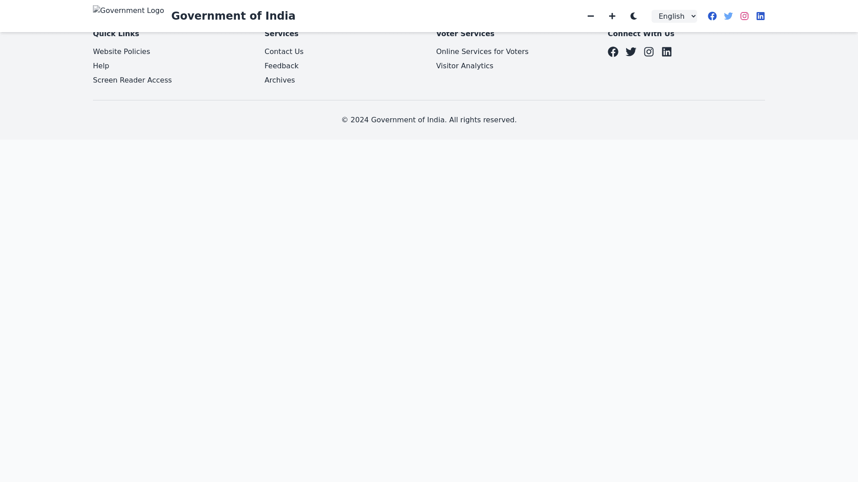The image size is (858, 482).
Task: Increase font size with the plus button
Action: click(x=612, y=16)
